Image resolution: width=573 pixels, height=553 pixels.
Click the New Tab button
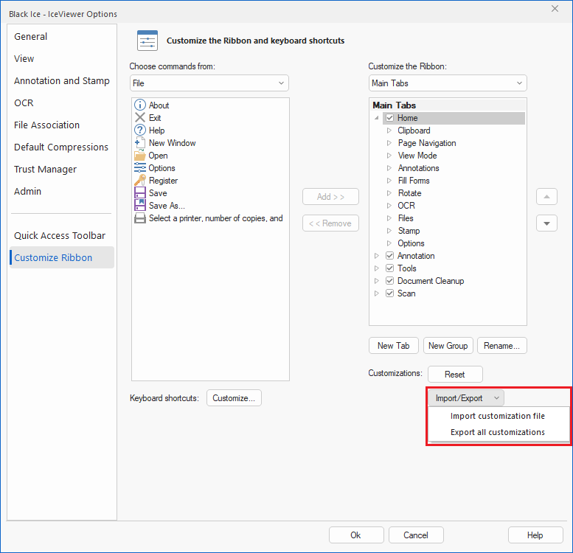tap(394, 346)
